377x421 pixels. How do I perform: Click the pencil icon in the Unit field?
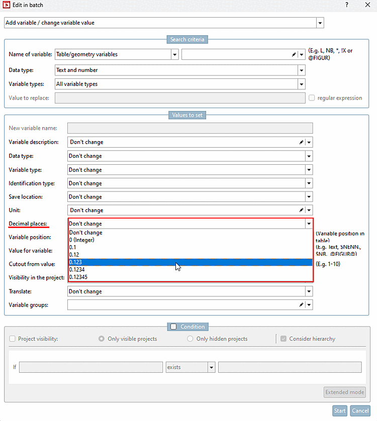pyautogui.click(x=302, y=210)
